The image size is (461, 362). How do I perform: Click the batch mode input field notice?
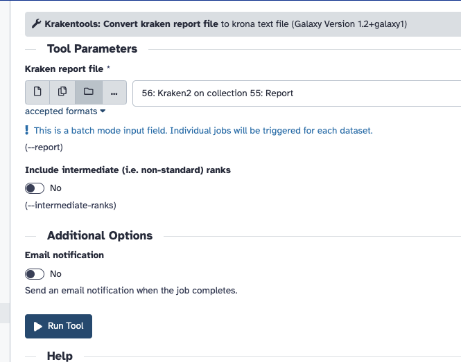pyautogui.click(x=203, y=130)
